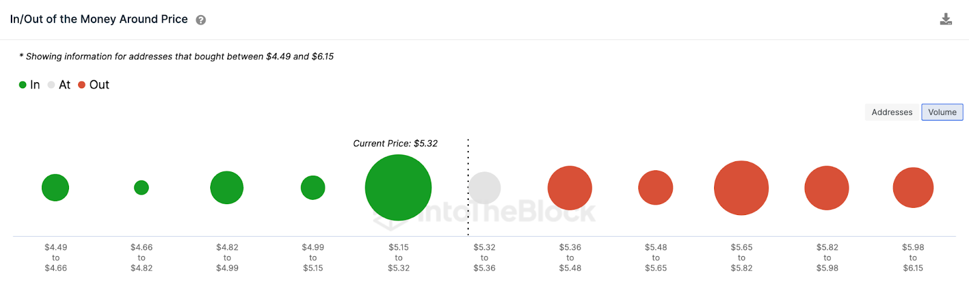
Task: Select the largest red $5.65 to $5.82 bubble
Action: point(741,188)
